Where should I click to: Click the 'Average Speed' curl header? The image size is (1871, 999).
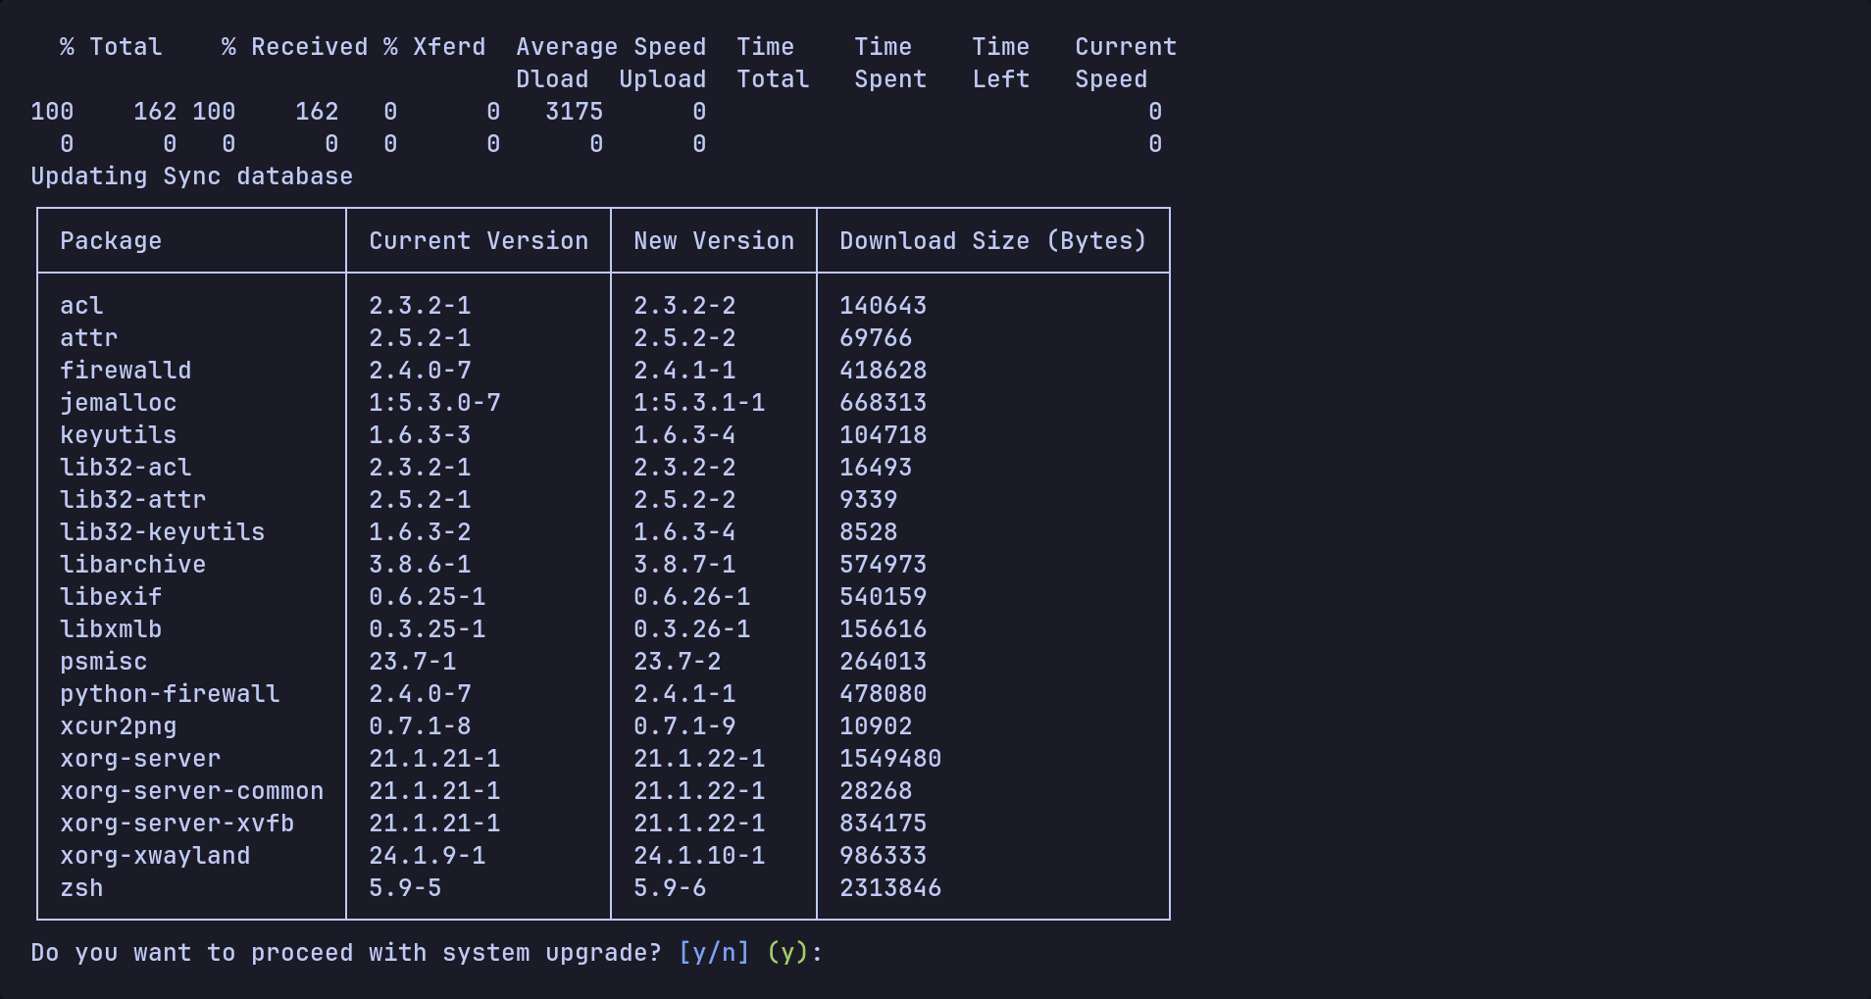(611, 47)
